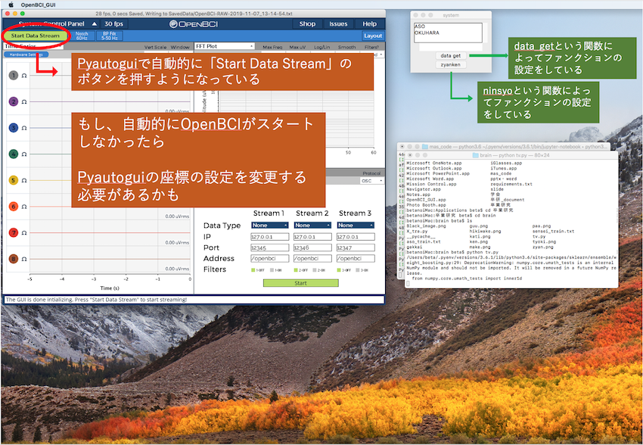This screenshot has height=445, width=643.
Task: Click channel 1 number circle
Action: click(13, 76)
